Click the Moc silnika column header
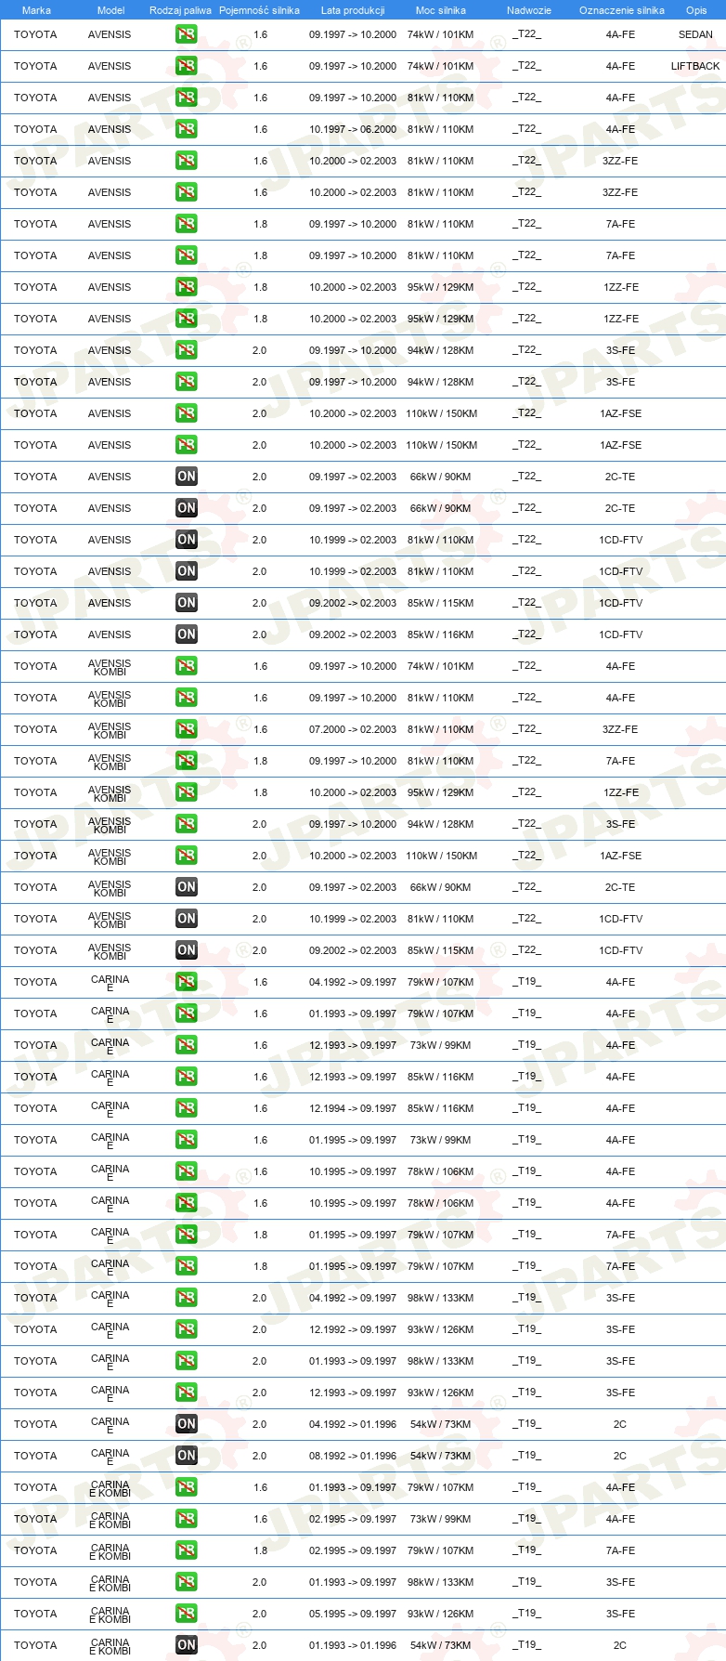 click(441, 10)
